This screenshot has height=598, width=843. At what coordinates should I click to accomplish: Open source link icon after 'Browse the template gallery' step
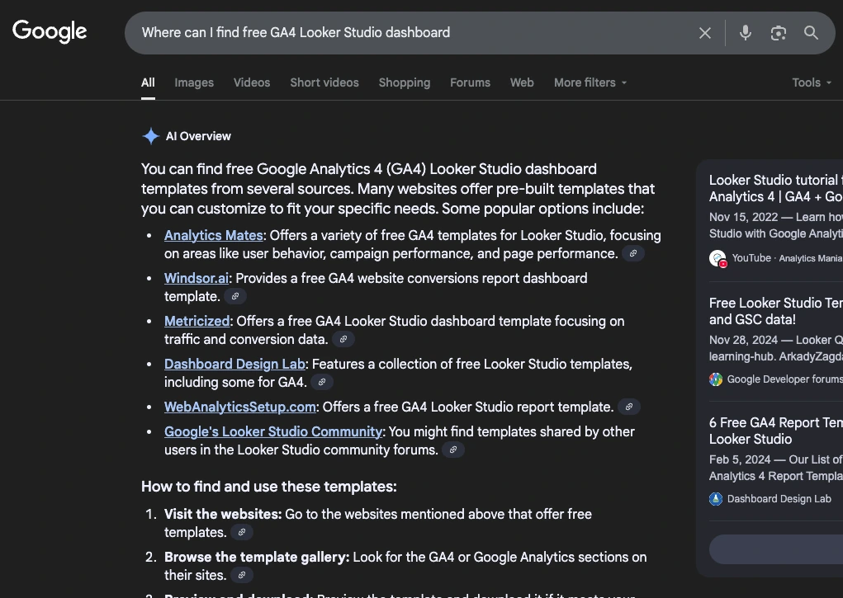[241, 576]
